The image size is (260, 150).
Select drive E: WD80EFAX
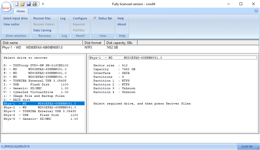(35, 69)
